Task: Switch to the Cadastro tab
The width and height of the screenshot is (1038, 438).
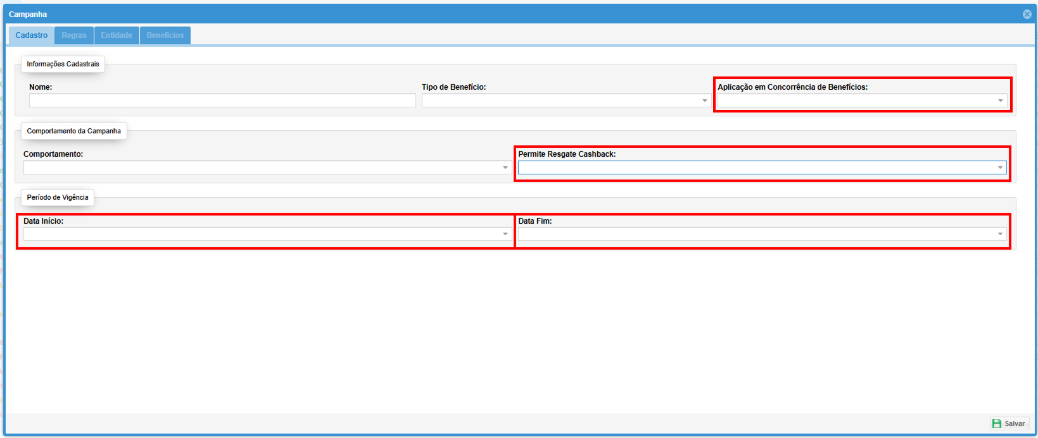Action: tap(32, 35)
